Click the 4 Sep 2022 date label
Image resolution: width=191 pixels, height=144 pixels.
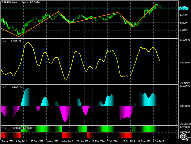click(x=21, y=141)
